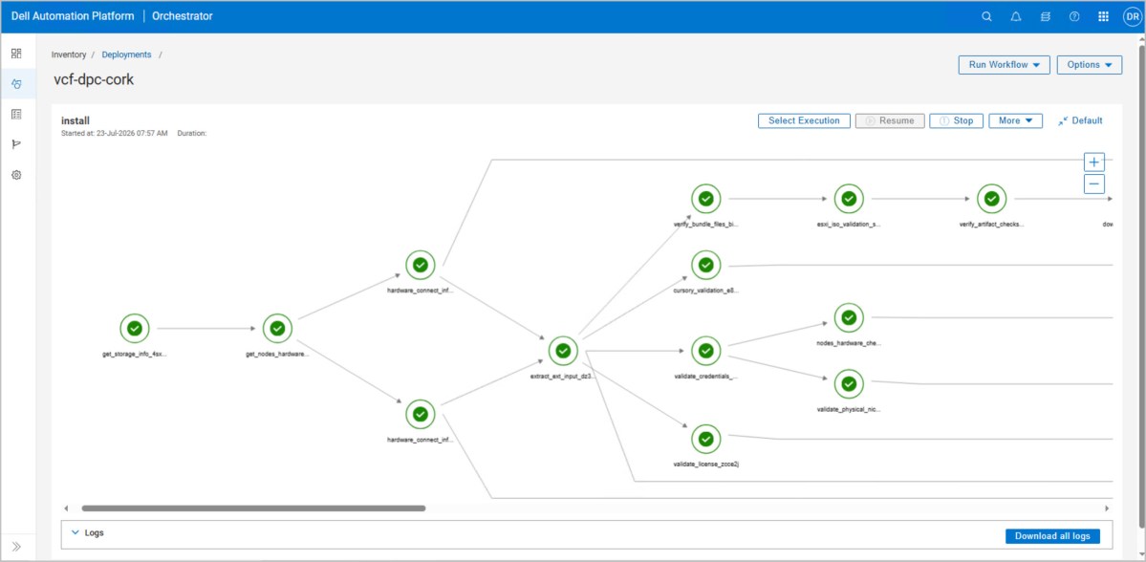Click the Select Execution button
Viewport: 1146px width, 562px height.
pyautogui.click(x=804, y=120)
